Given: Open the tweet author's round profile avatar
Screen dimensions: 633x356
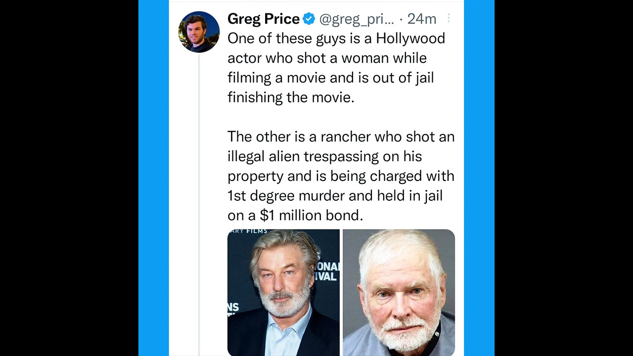Looking at the screenshot, I should point(199,32).
